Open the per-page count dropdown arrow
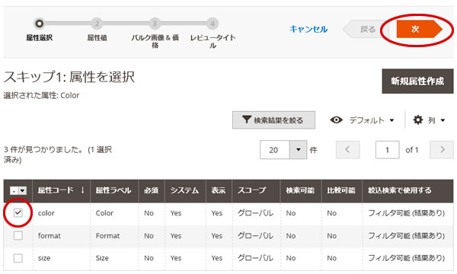Viewport: 457px width, 274px height. [x=298, y=150]
